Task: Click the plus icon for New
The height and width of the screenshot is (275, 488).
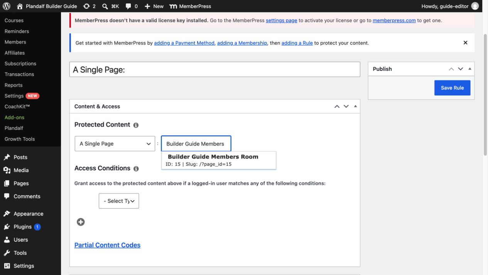Action: 147,6
